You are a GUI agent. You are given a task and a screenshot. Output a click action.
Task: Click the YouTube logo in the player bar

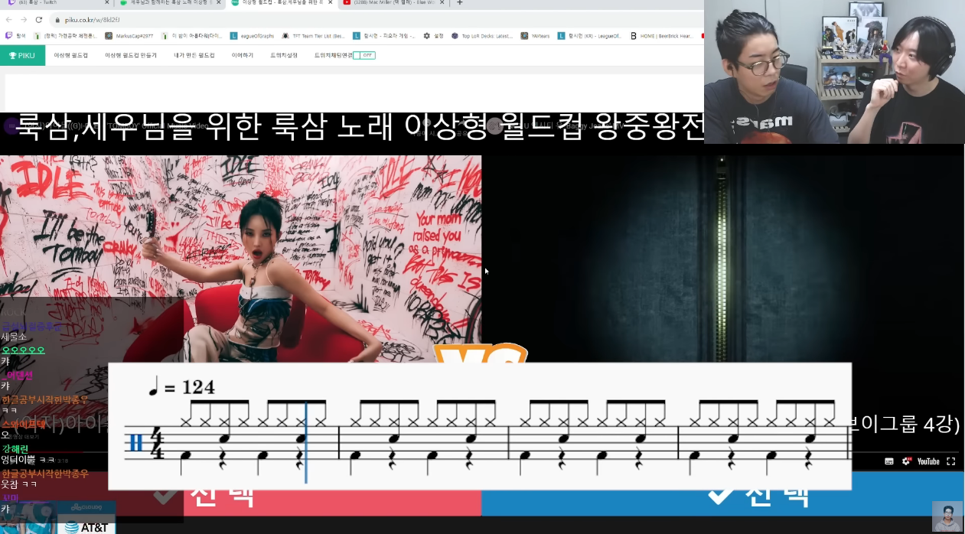(928, 461)
